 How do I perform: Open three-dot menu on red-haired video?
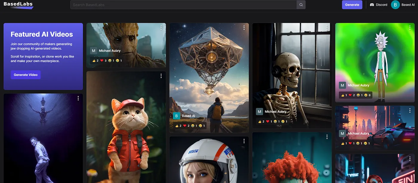pos(327,137)
